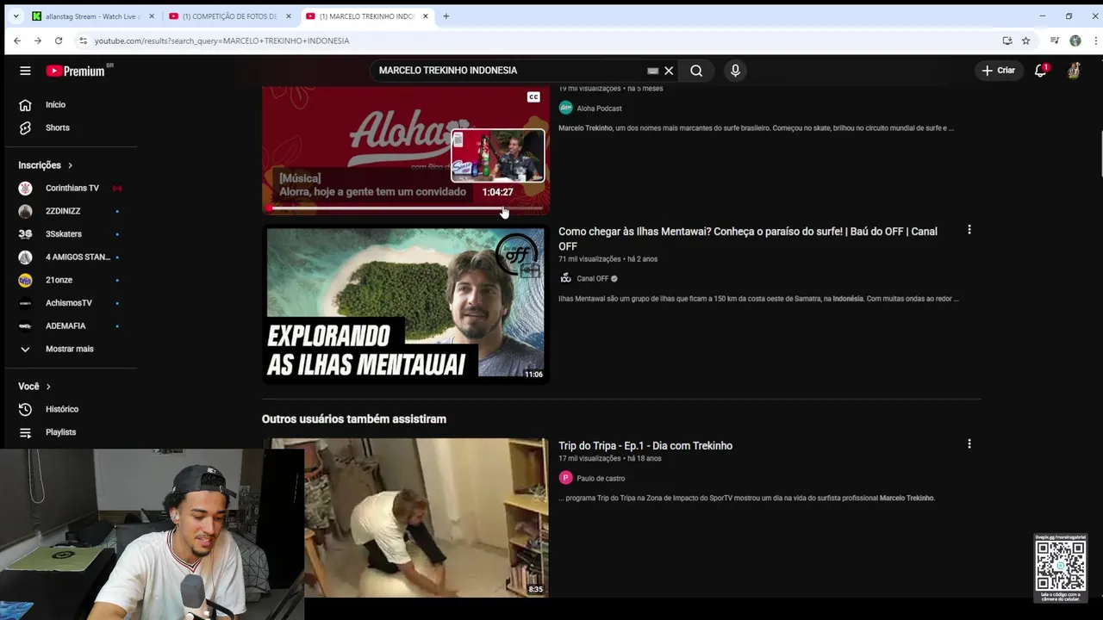This screenshot has width=1103, height=620.
Task: Reload the current page
Action: click(59, 40)
